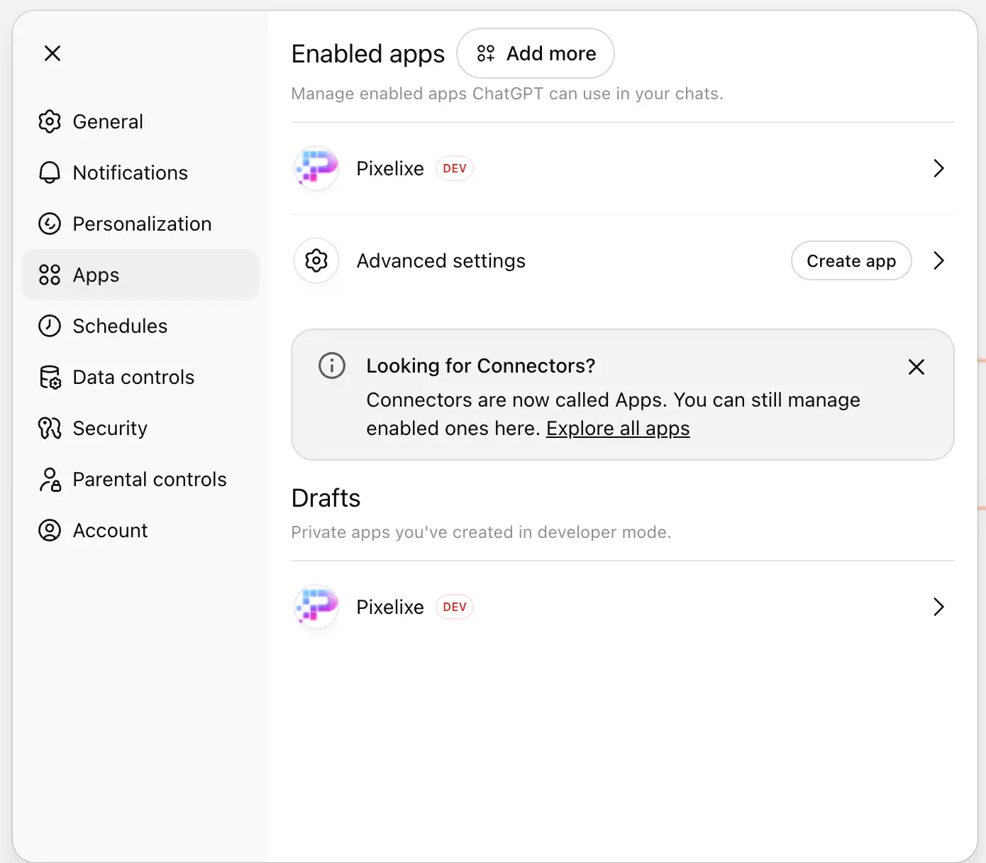Open the Account settings section
This screenshot has width=986, height=863.
(111, 530)
